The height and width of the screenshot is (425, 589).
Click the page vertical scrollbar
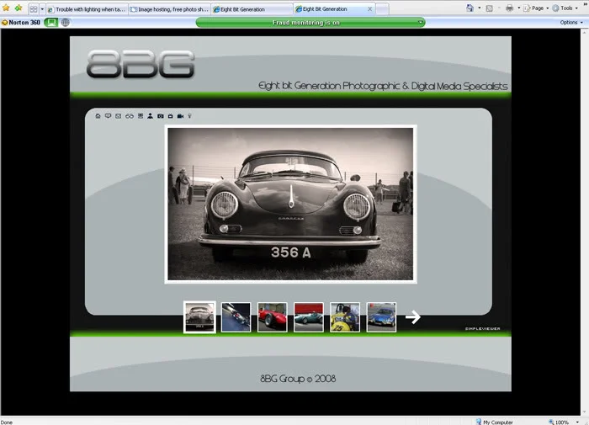[x=585, y=221]
